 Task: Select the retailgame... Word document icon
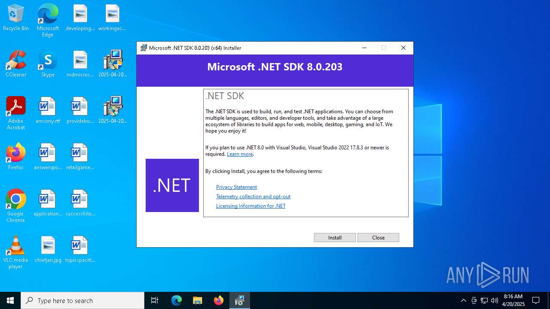click(80, 157)
